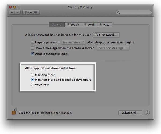Switch to the General tab
The width and height of the screenshot is (161, 134).
[x=57, y=25]
